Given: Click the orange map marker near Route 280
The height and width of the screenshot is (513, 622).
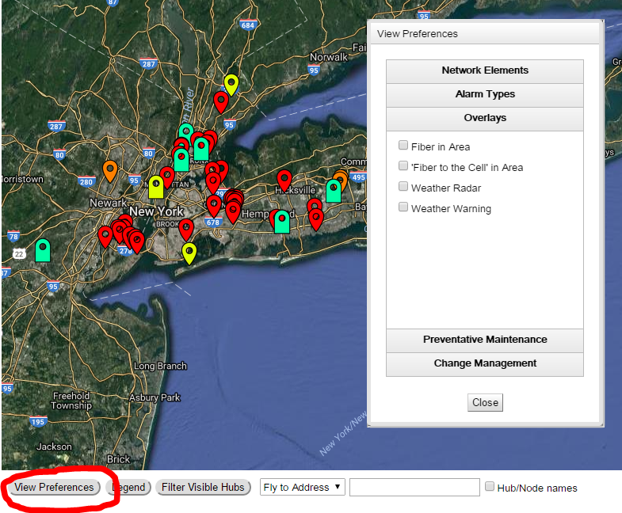Looking at the screenshot, I should tap(110, 169).
